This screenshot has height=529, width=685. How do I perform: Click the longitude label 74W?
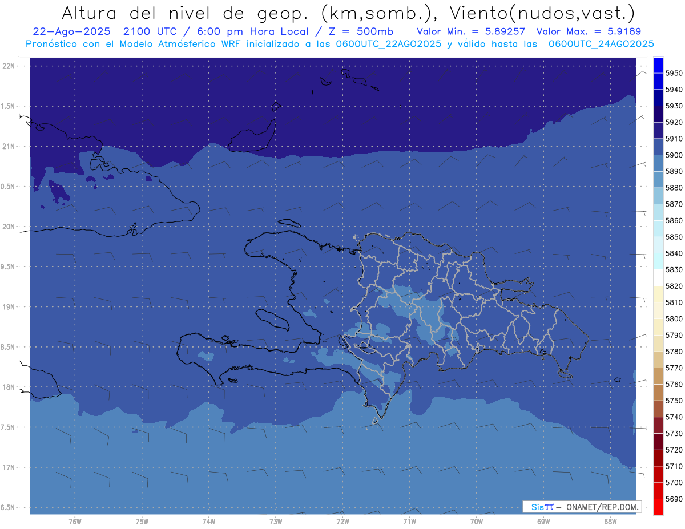click(x=209, y=521)
